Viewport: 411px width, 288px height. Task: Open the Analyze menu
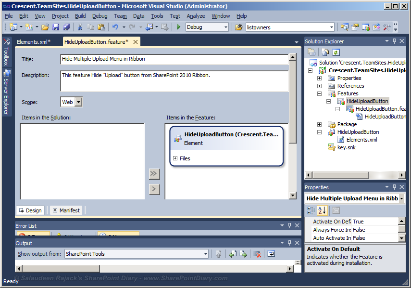click(x=196, y=16)
